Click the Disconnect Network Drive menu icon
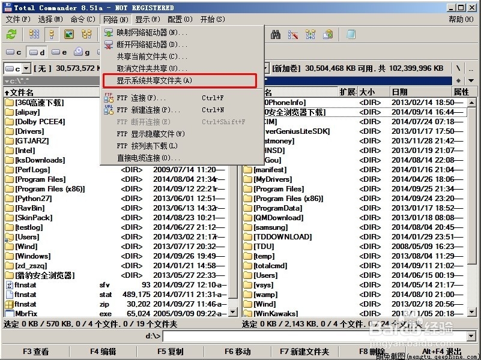This screenshot has width=481, height=360. [x=109, y=45]
